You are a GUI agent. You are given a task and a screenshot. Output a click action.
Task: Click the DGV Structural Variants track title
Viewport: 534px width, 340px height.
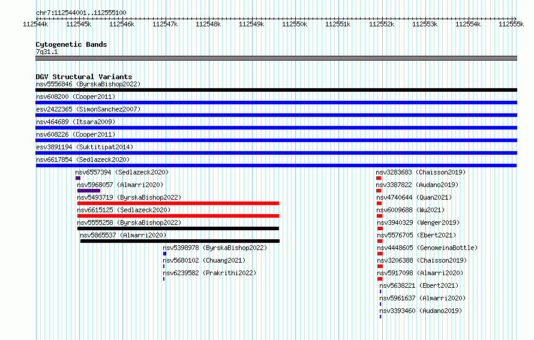(x=84, y=77)
